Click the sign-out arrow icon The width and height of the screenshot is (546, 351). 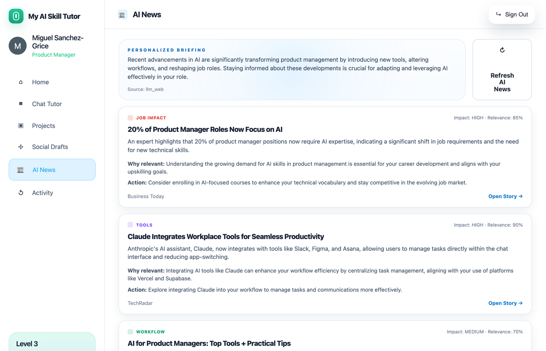(x=498, y=14)
